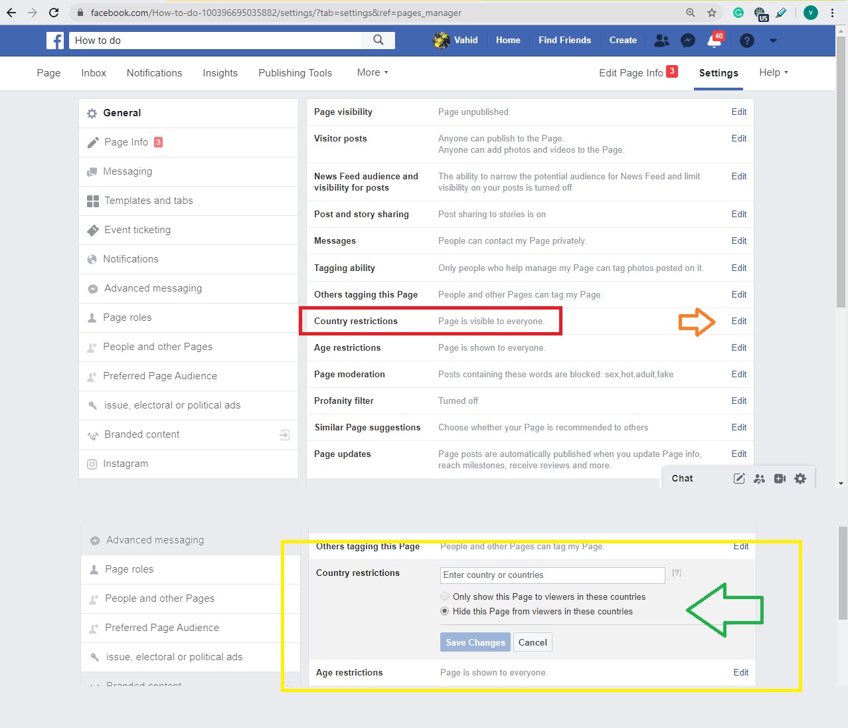This screenshot has width=848, height=728.
Task: Open the account dropdown arrow in Facebook bar
Action: (773, 41)
